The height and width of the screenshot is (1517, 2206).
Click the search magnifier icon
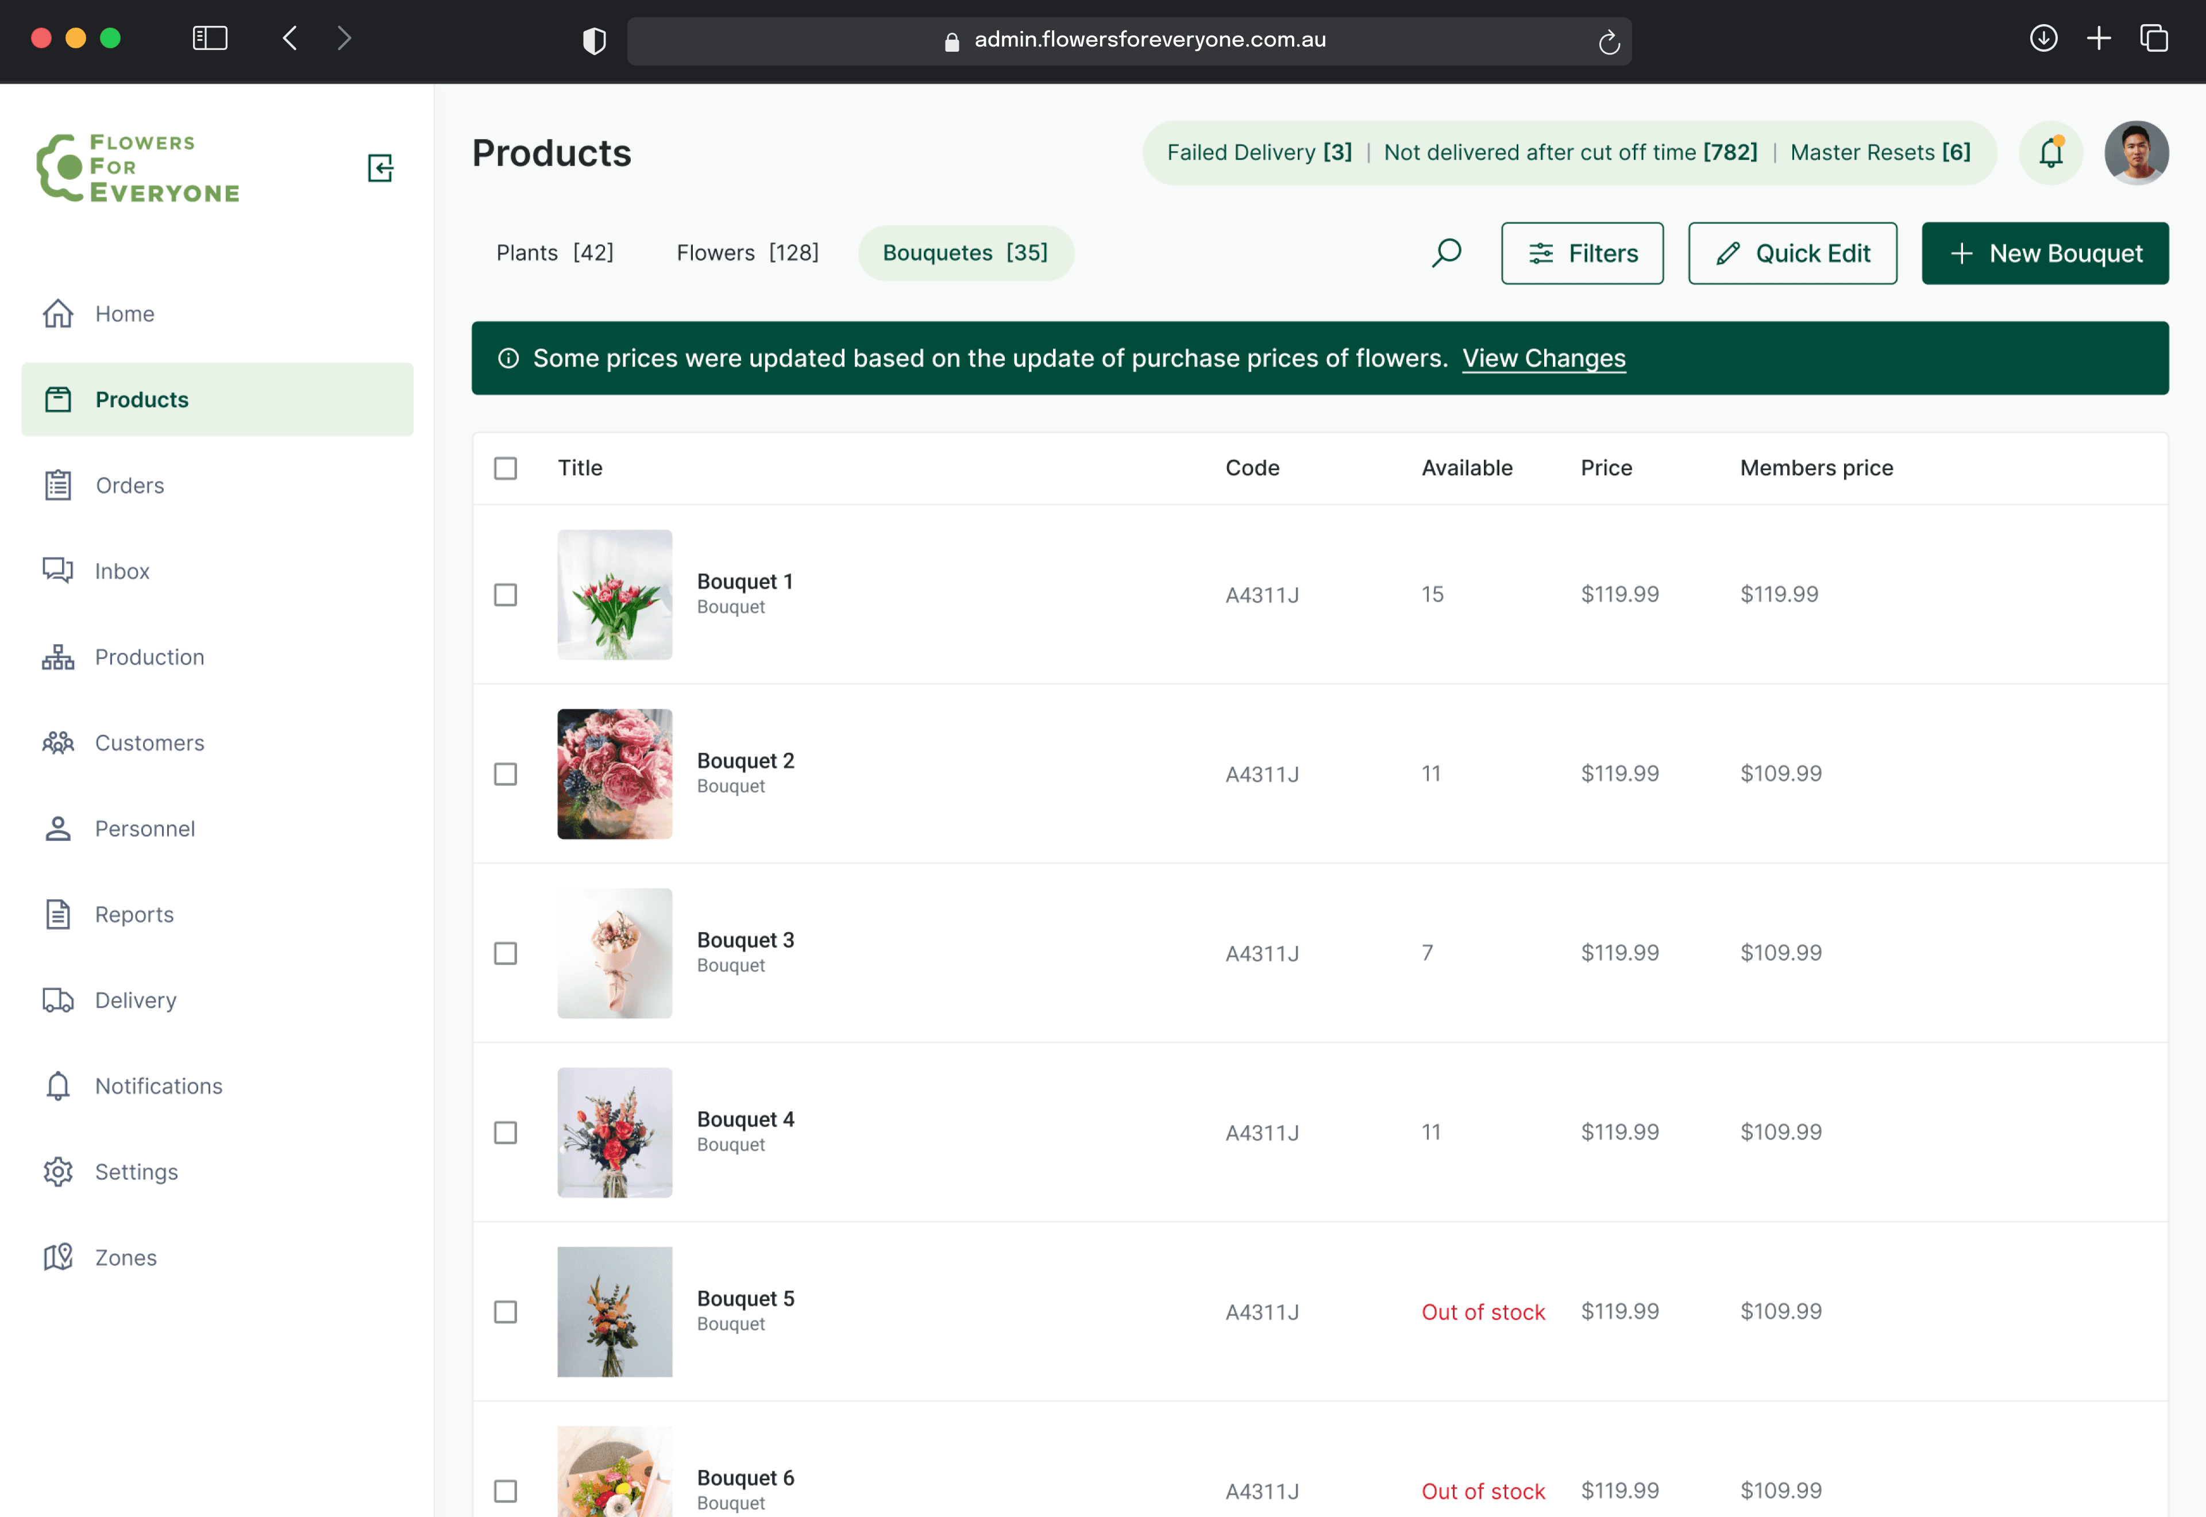(1446, 253)
